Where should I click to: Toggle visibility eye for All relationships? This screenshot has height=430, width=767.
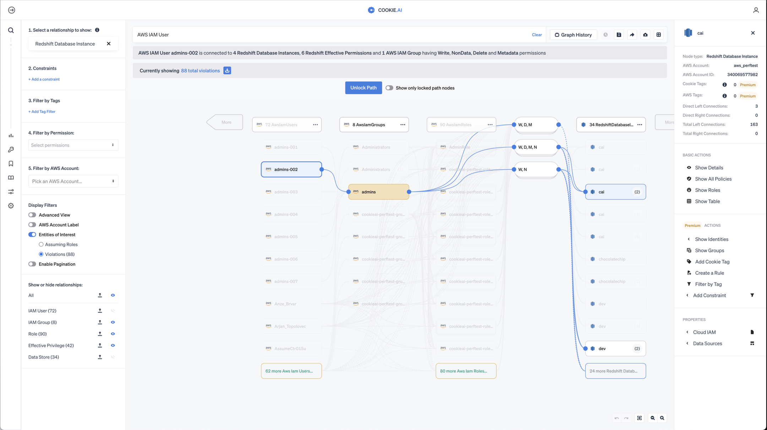[x=113, y=295]
